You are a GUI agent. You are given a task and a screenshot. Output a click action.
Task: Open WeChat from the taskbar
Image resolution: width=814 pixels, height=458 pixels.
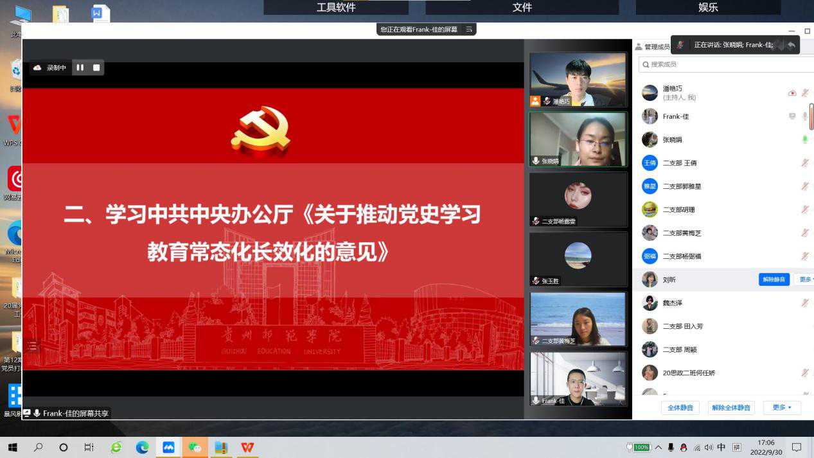[x=195, y=447]
